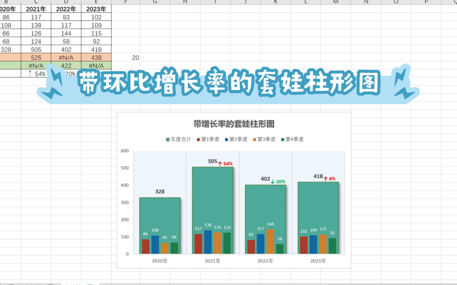Click the 328 data label above 2020 bar
This screenshot has height=285, width=457.
(160, 192)
